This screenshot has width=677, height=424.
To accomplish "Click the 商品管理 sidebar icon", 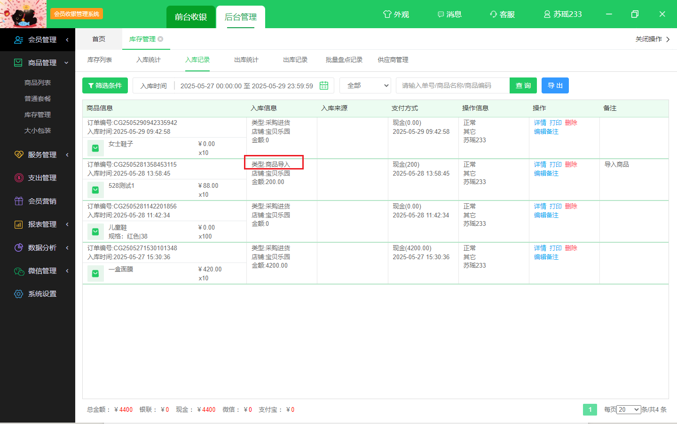I will coord(18,62).
